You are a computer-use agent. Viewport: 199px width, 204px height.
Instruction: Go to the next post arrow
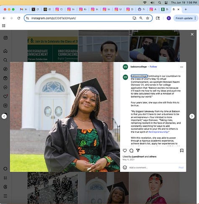[192, 116]
